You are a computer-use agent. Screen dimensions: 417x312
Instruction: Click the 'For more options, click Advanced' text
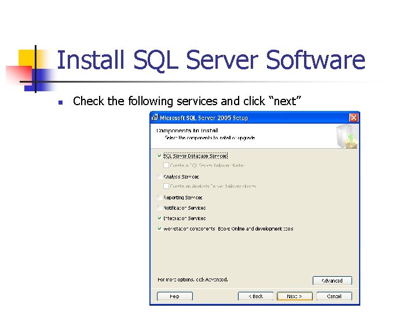pyautogui.click(x=193, y=280)
